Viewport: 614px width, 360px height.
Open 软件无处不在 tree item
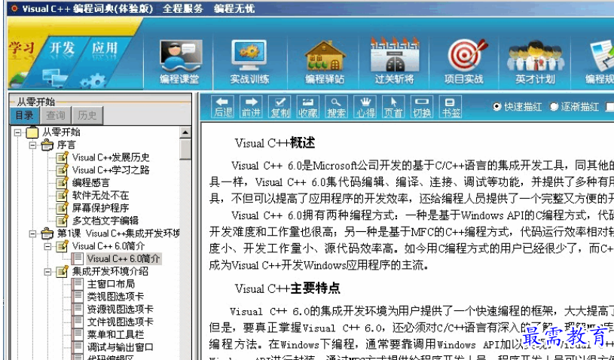pos(101,195)
